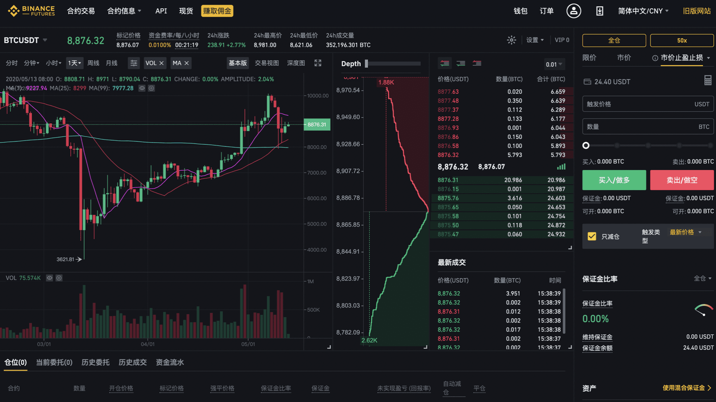Open VOL indicator settings target icon
This screenshot has width=716, height=402.
[59, 278]
